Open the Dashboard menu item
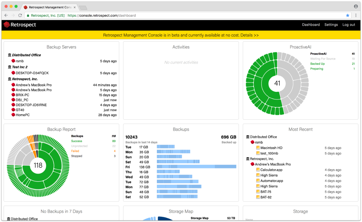The height and width of the screenshot is (222, 362). (x=311, y=25)
